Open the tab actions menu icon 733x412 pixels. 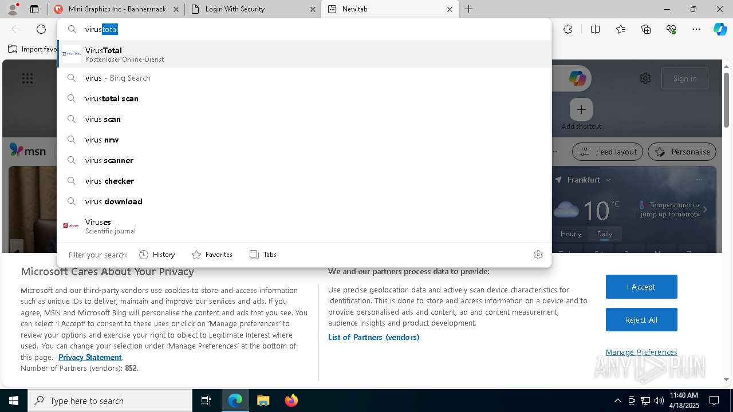[x=34, y=9]
